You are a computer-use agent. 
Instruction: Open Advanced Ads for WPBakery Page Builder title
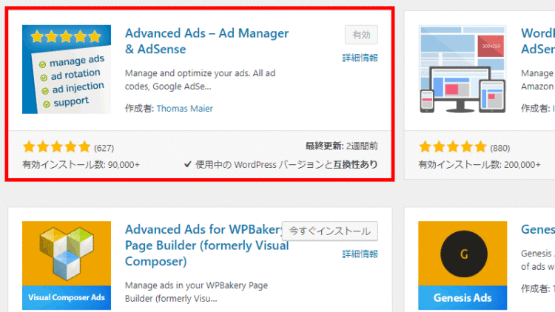tap(200, 245)
